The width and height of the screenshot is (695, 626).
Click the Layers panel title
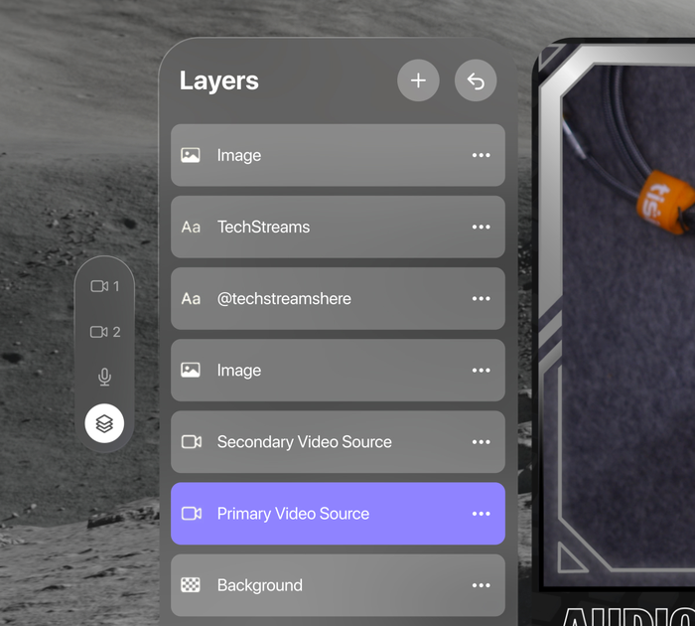[x=219, y=81]
